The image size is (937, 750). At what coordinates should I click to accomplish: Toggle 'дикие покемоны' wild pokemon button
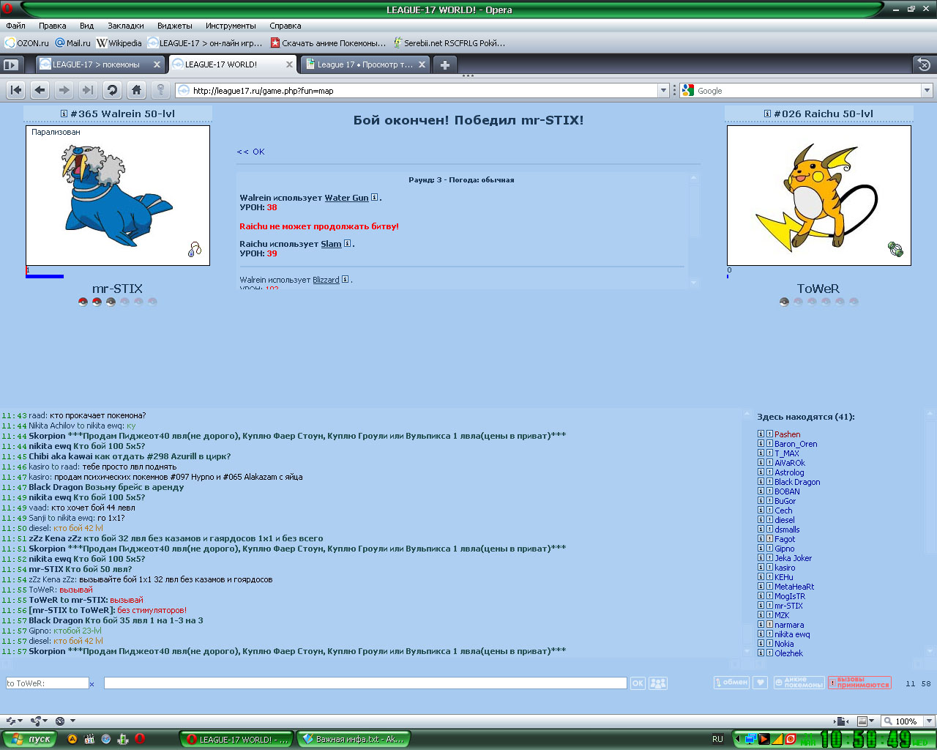(799, 683)
